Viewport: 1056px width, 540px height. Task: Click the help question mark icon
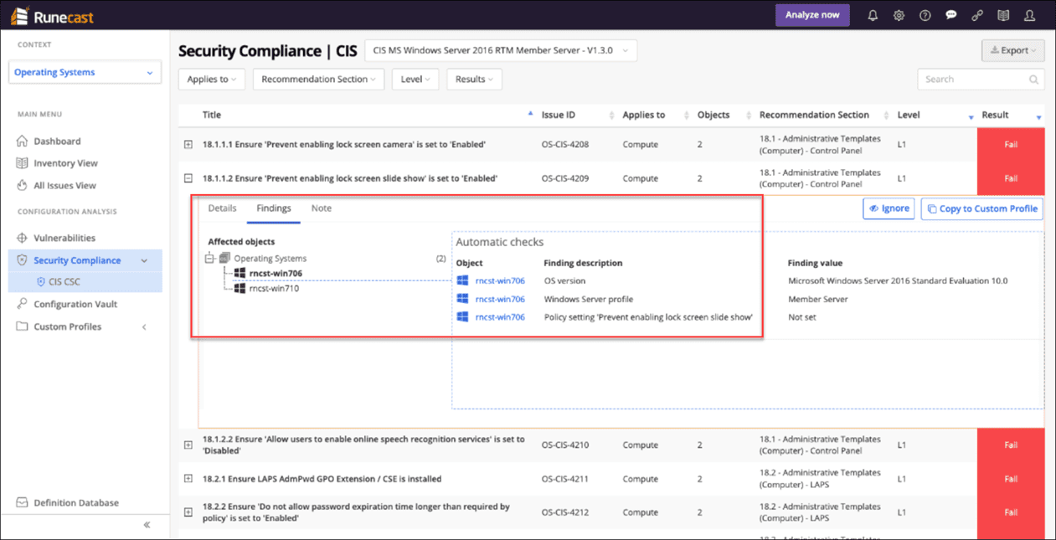pyautogui.click(x=925, y=15)
